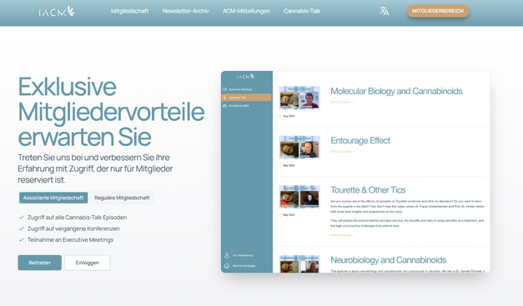The width and height of the screenshot is (523, 306).
Task: Click the IACM logo in preview sidebar
Action: [x=245, y=77]
